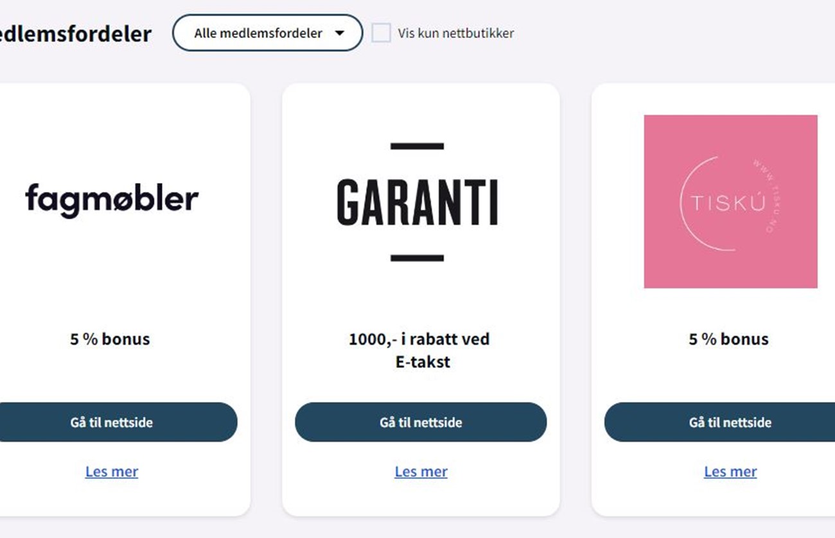Enable the Vis kun nettbutikker checkbox

(382, 33)
